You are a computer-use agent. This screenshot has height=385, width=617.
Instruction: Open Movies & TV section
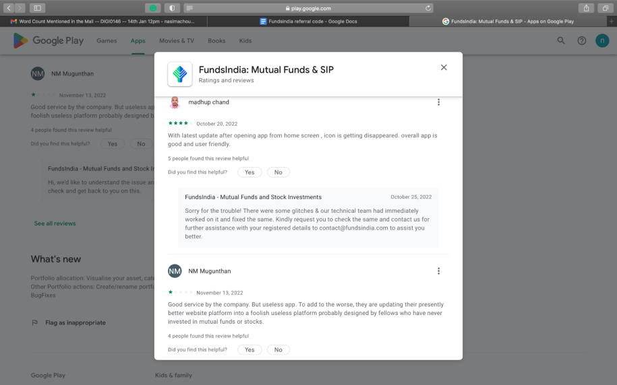pos(177,40)
